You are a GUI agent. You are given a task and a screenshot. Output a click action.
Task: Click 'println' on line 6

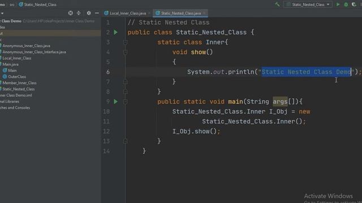[x=241, y=72]
